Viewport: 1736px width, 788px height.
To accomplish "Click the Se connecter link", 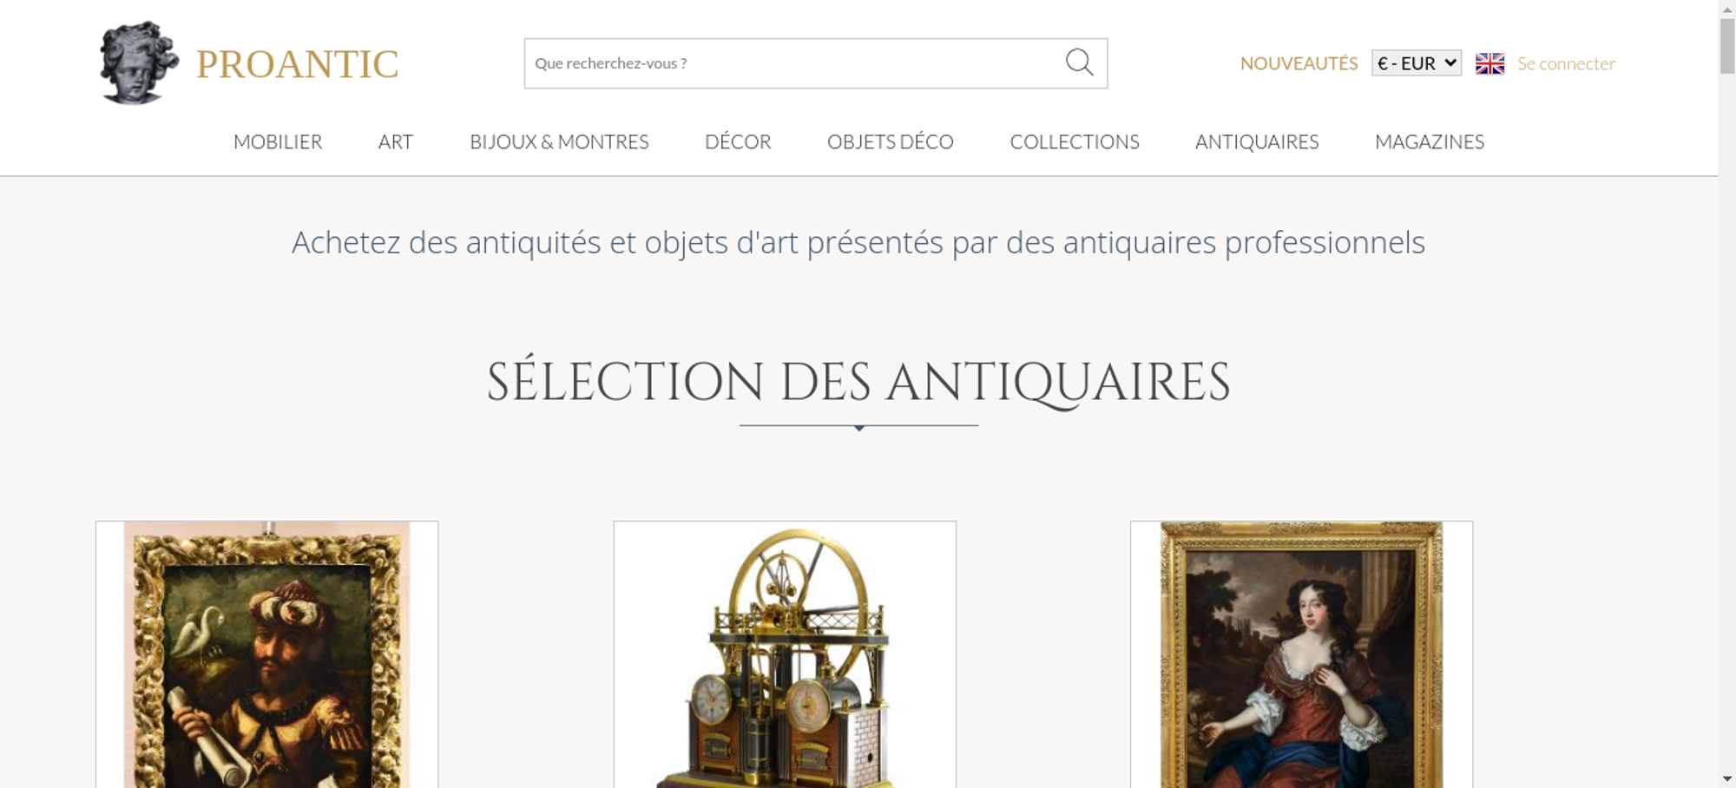I will pyautogui.click(x=1566, y=63).
